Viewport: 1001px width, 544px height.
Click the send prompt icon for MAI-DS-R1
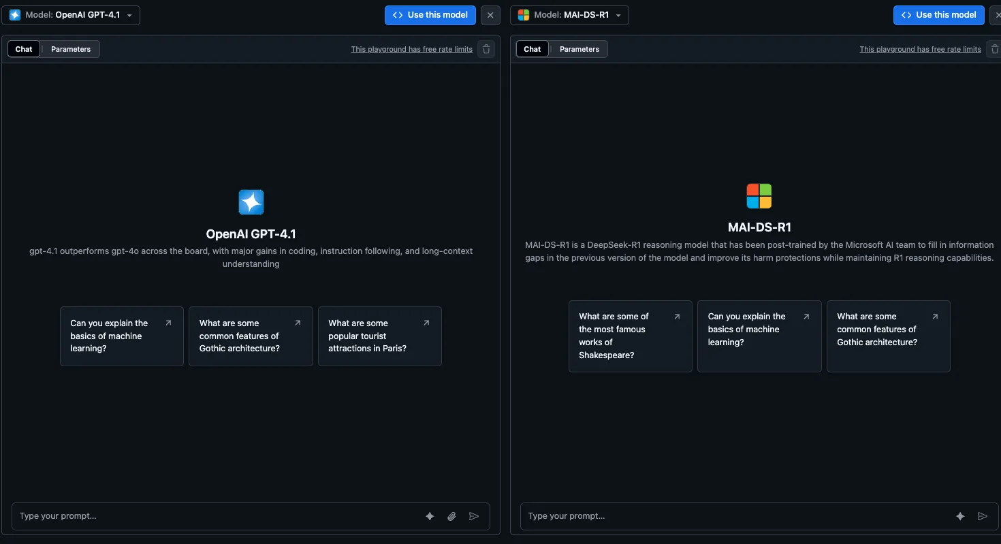pos(983,516)
